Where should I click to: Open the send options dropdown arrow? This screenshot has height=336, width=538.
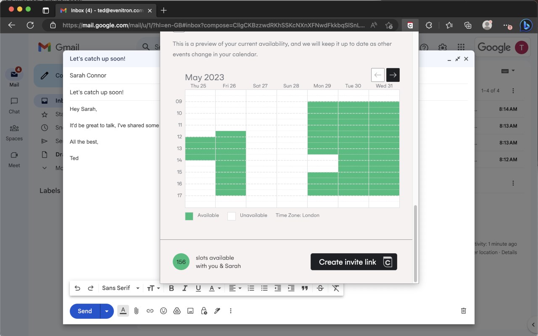click(x=107, y=311)
